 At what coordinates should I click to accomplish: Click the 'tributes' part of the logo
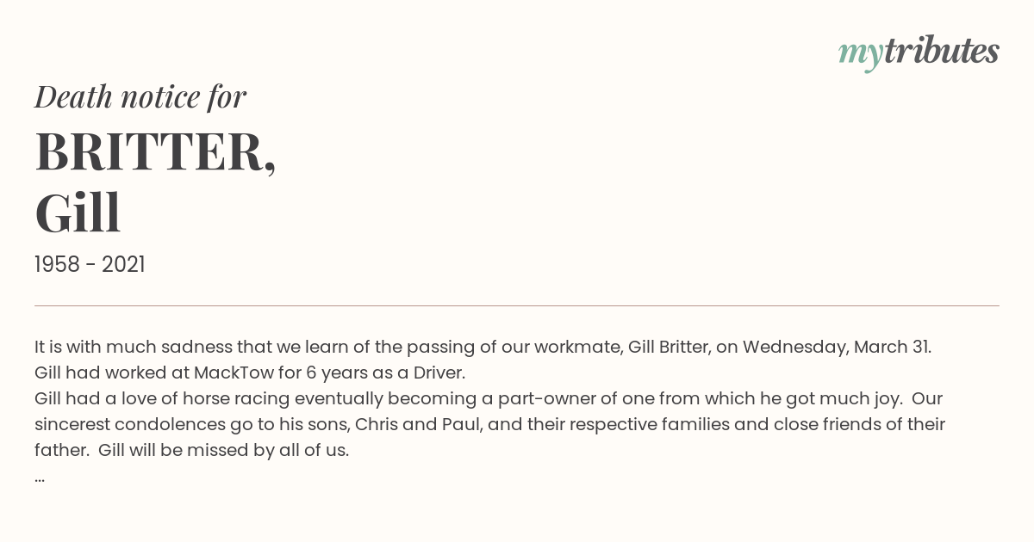pyautogui.click(x=941, y=52)
